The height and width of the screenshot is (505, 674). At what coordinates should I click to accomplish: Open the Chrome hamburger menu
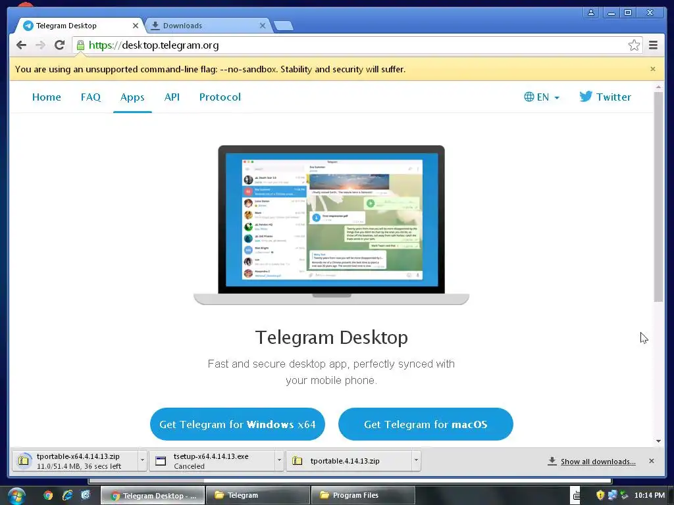point(653,45)
